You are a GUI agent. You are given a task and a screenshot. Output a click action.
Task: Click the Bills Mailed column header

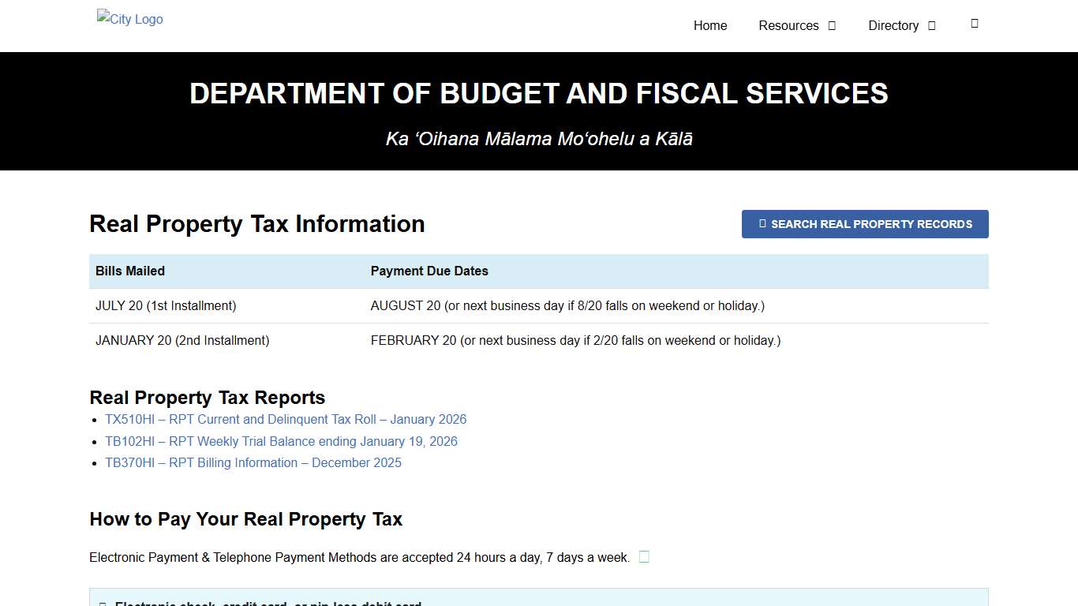130,271
